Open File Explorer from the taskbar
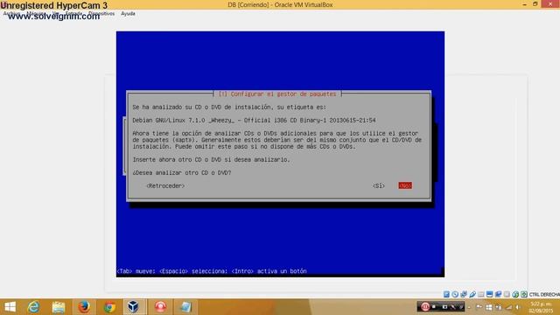This screenshot has width=560, height=315. click(59, 307)
